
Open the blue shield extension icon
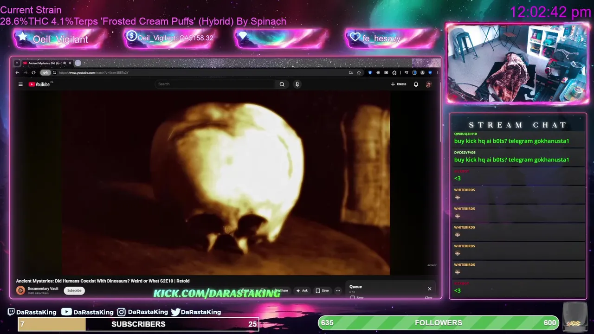(370, 72)
